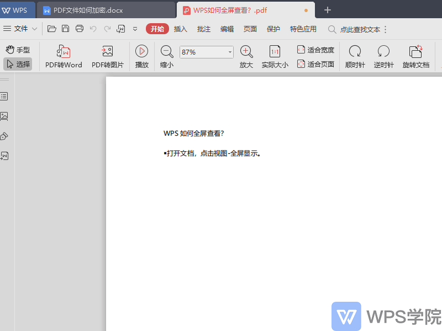Rotate page 顺时针 (clockwise)
The width and height of the screenshot is (442, 331).
(x=355, y=52)
